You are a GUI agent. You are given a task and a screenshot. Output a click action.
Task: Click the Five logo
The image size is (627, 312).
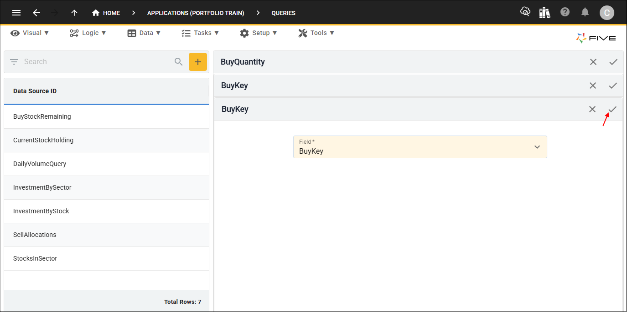tap(596, 38)
